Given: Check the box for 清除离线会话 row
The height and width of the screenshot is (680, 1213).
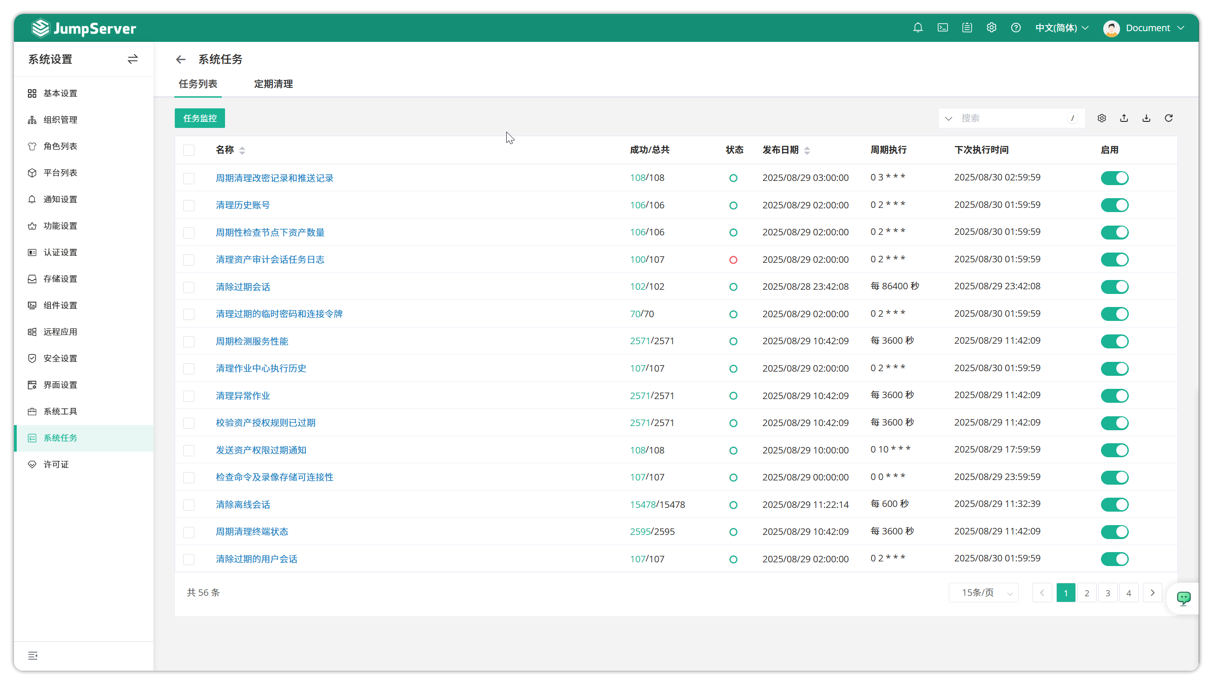Looking at the screenshot, I should pyautogui.click(x=189, y=505).
